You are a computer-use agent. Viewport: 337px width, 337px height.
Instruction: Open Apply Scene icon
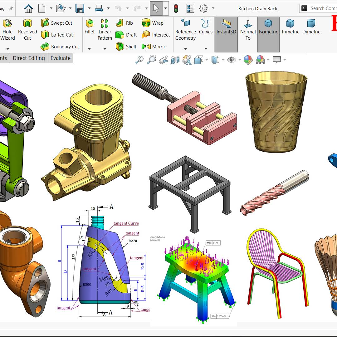tap(260, 60)
